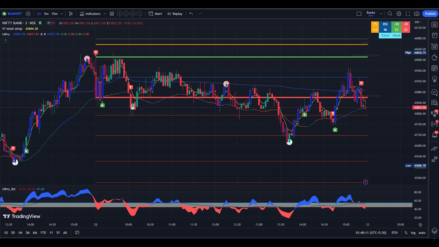This screenshot has height=247, width=439.
Task: Open the notifications bell icon
Action: (x=434, y=134)
